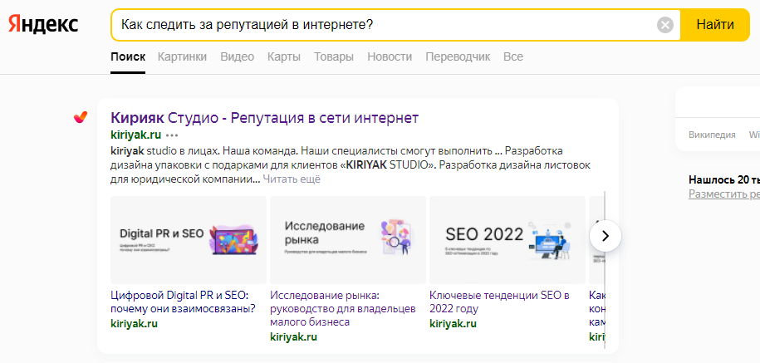The image size is (760, 363).
Task: Click the Нашлось 20 results count text
Action: tap(724, 179)
